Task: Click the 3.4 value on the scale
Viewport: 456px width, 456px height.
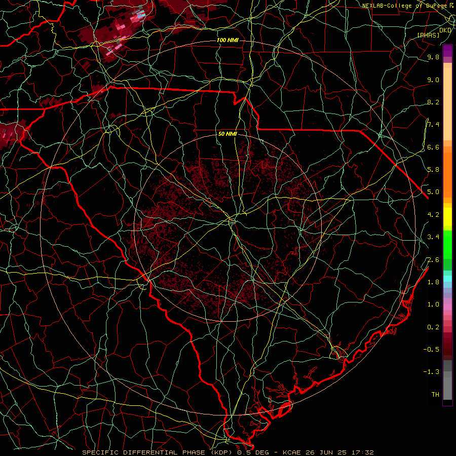Action: [x=433, y=237]
